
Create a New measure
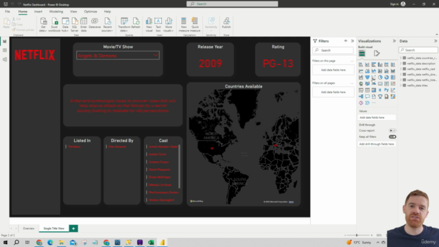click(x=184, y=25)
